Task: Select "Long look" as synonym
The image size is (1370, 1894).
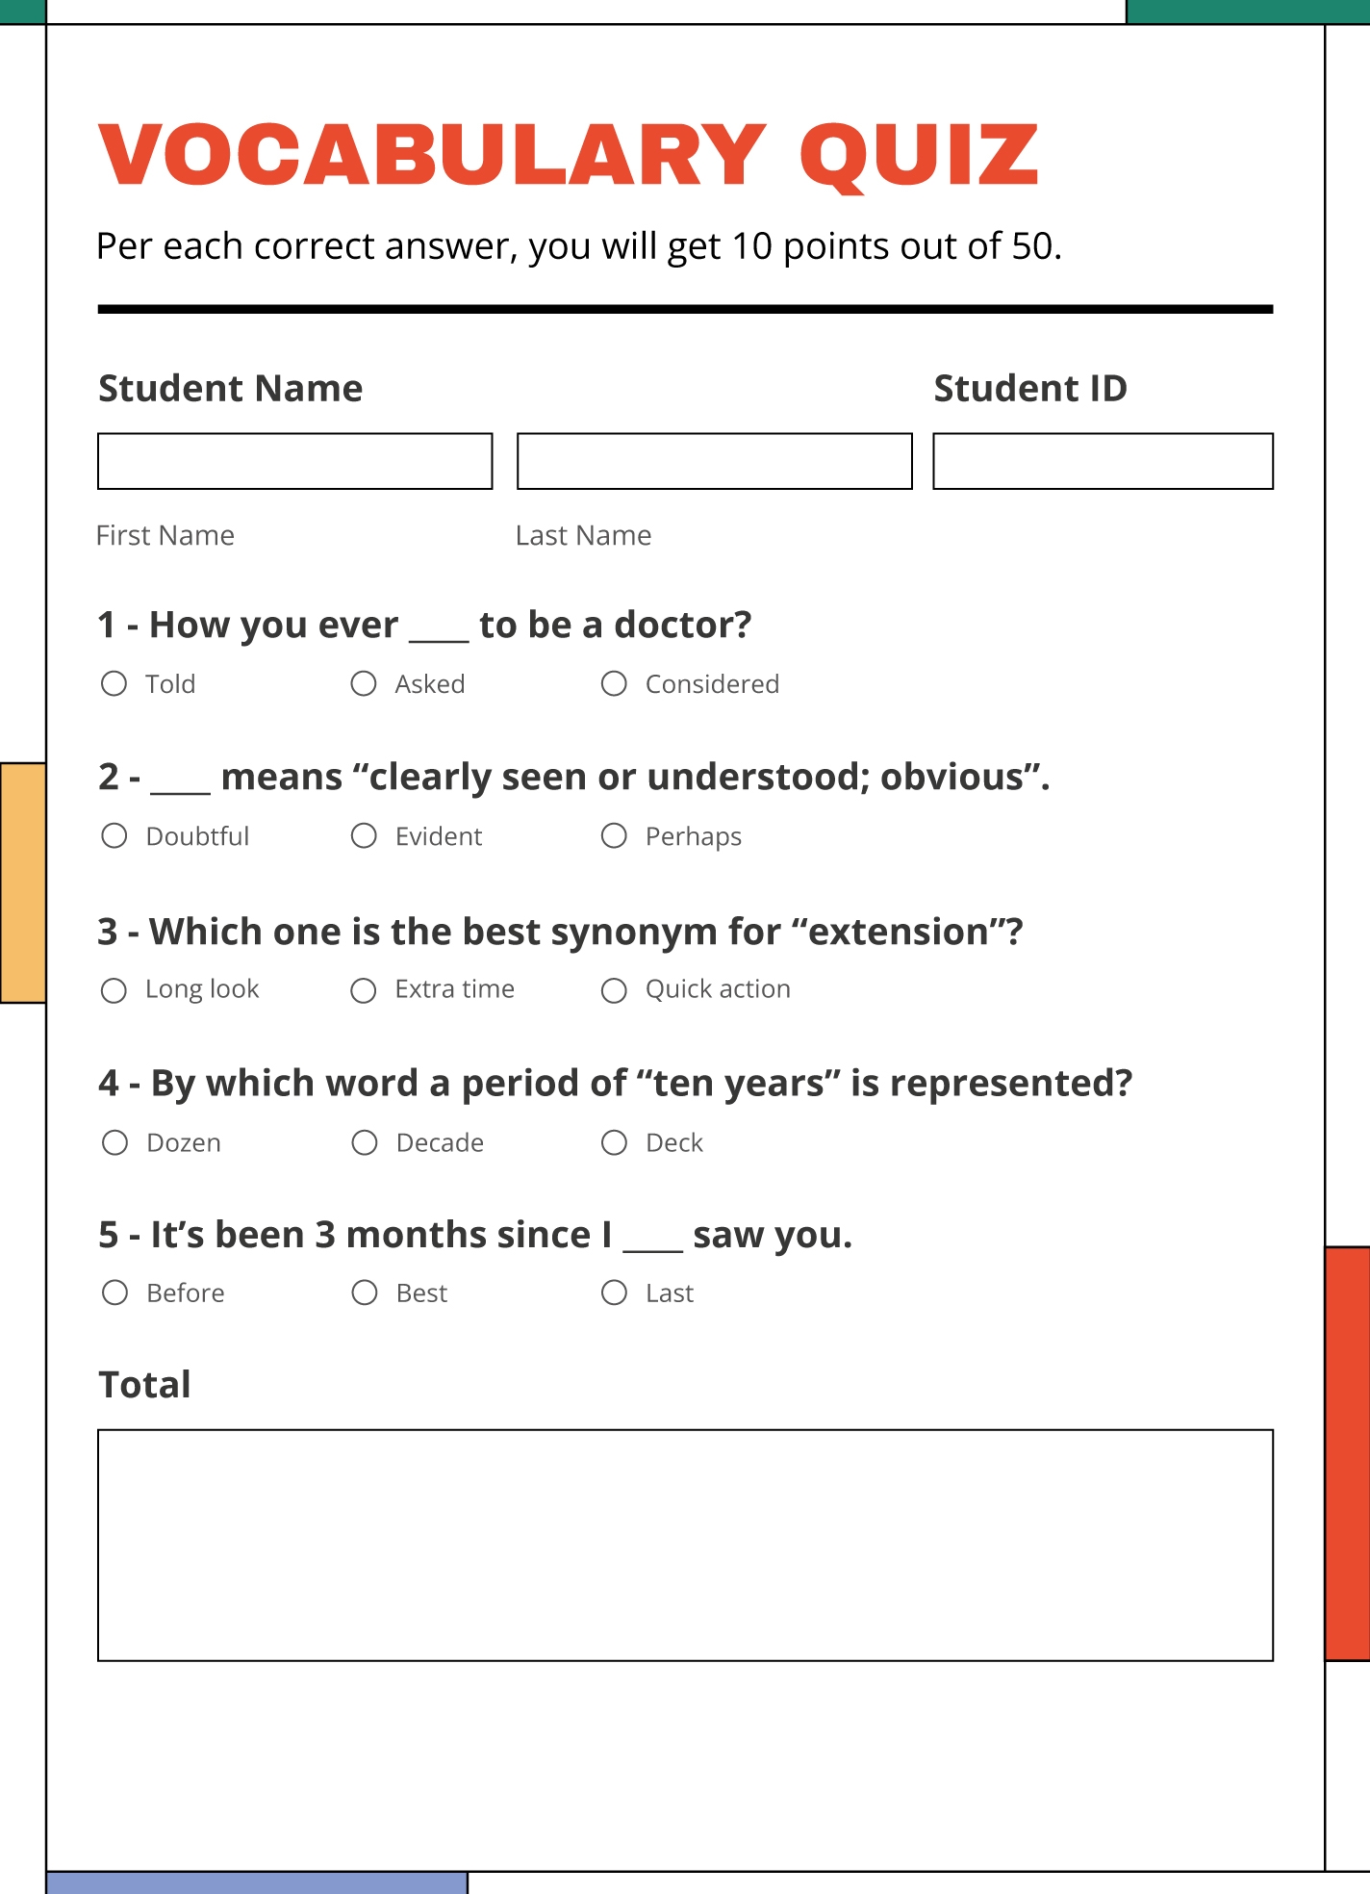Action: click(x=114, y=990)
